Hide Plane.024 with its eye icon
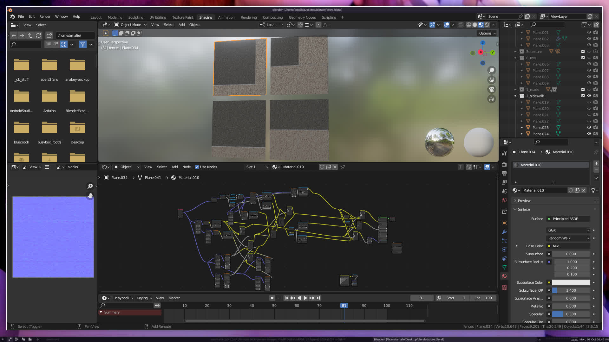 coord(589,134)
